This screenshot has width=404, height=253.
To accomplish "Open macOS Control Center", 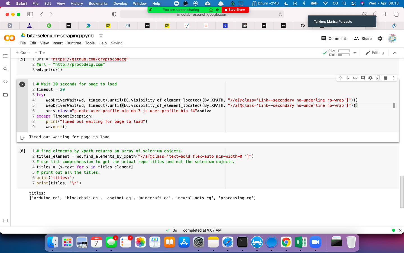I will pyautogui.click(x=353, y=3).
